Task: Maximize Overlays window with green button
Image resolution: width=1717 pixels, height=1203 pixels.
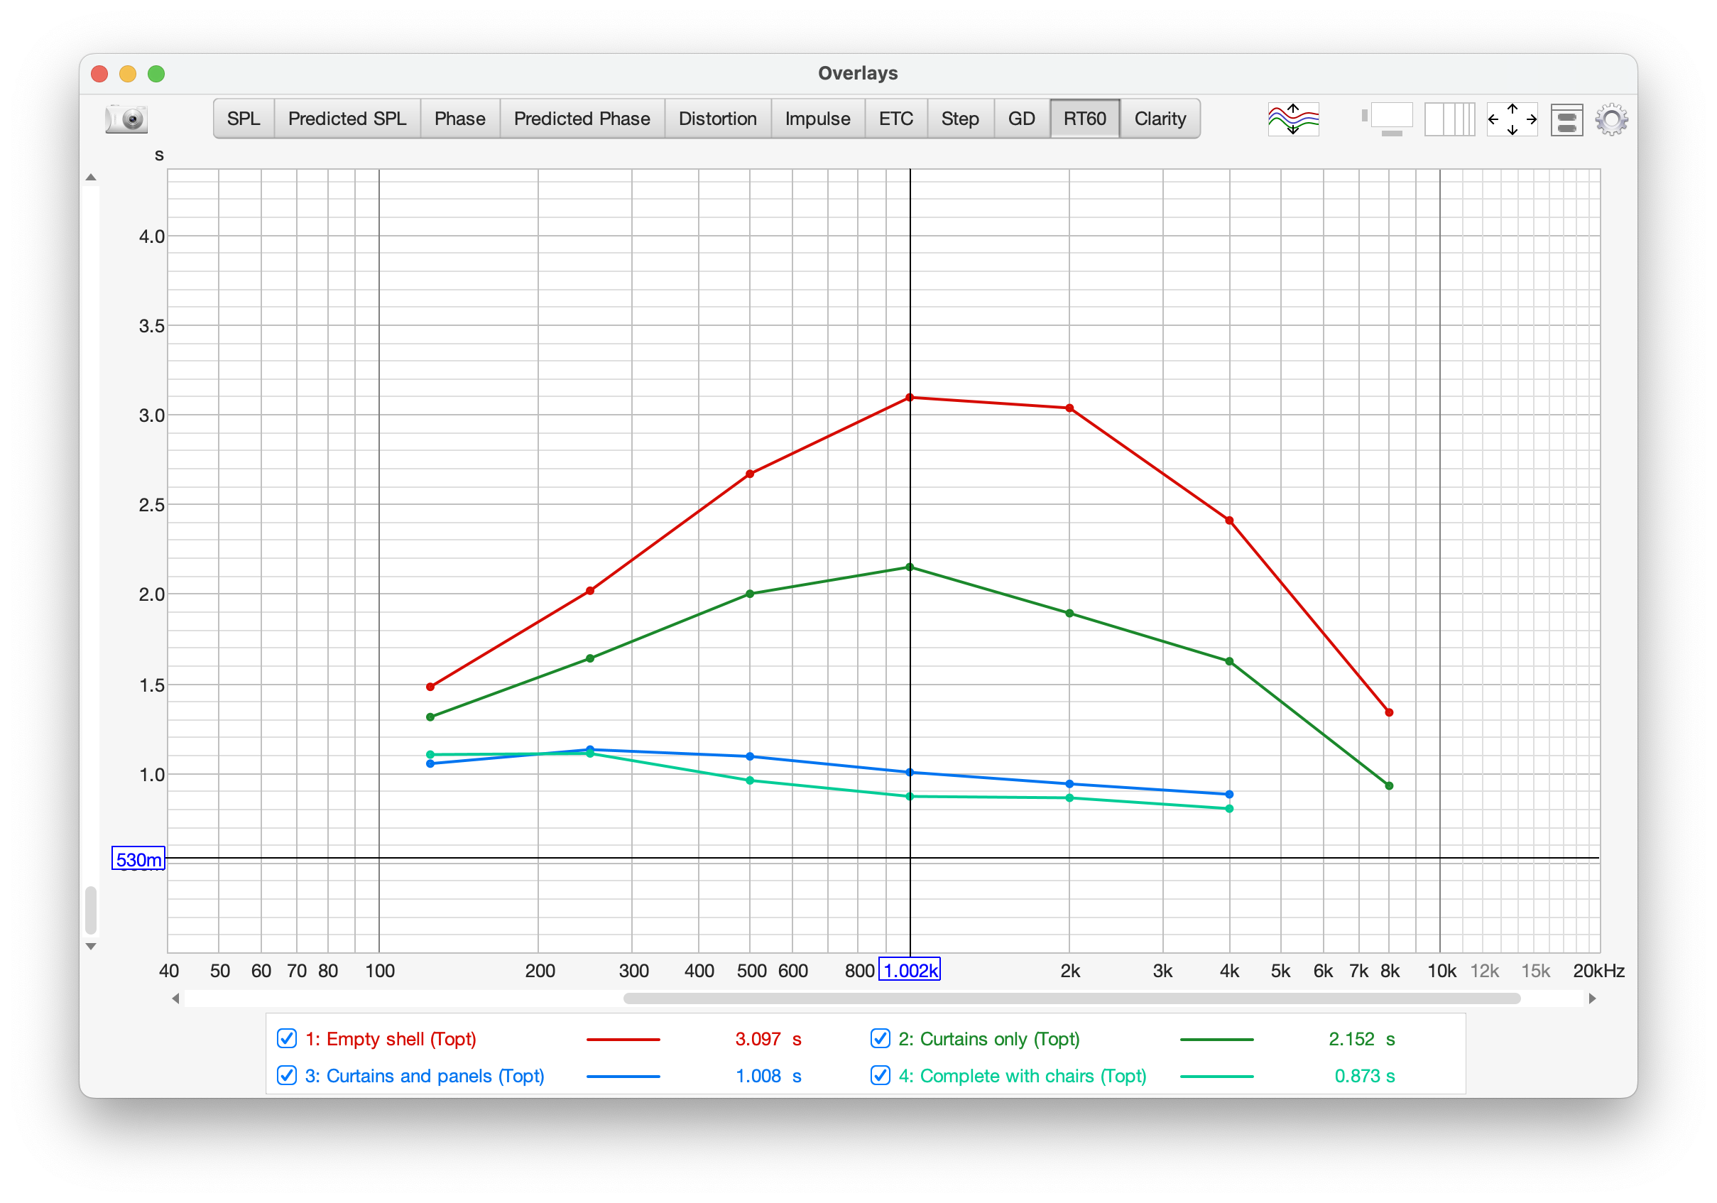Action: pyautogui.click(x=156, y=73)
